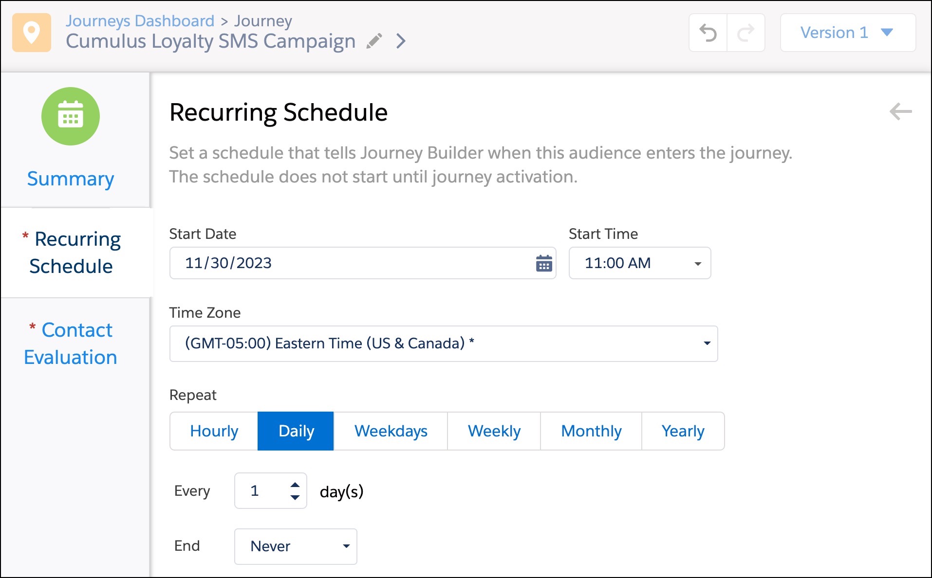Click the redo arrow button
Viewport: 932px width, 578px height.
click(x=746, y=33)
